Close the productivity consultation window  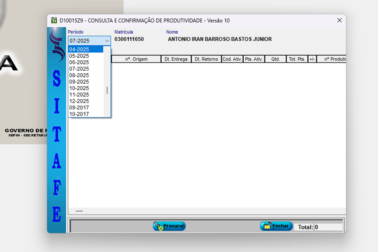(x=340, y=20)
